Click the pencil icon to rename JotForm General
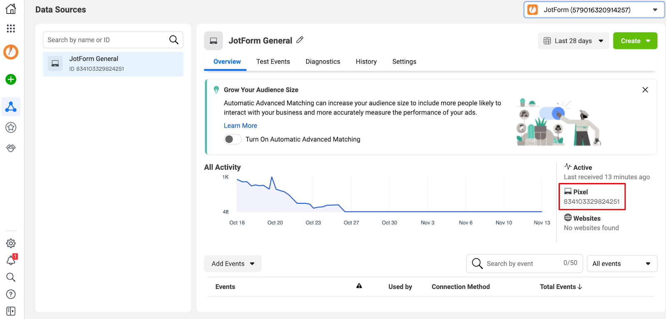This screenshot has height=319, width=666. (300, 40)
